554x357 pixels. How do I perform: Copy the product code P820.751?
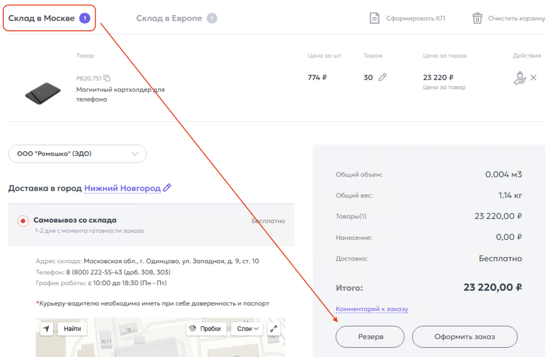point(107,78)
